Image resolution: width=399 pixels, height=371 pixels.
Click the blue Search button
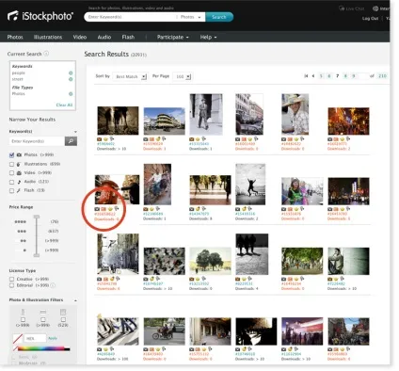(219, 17)
